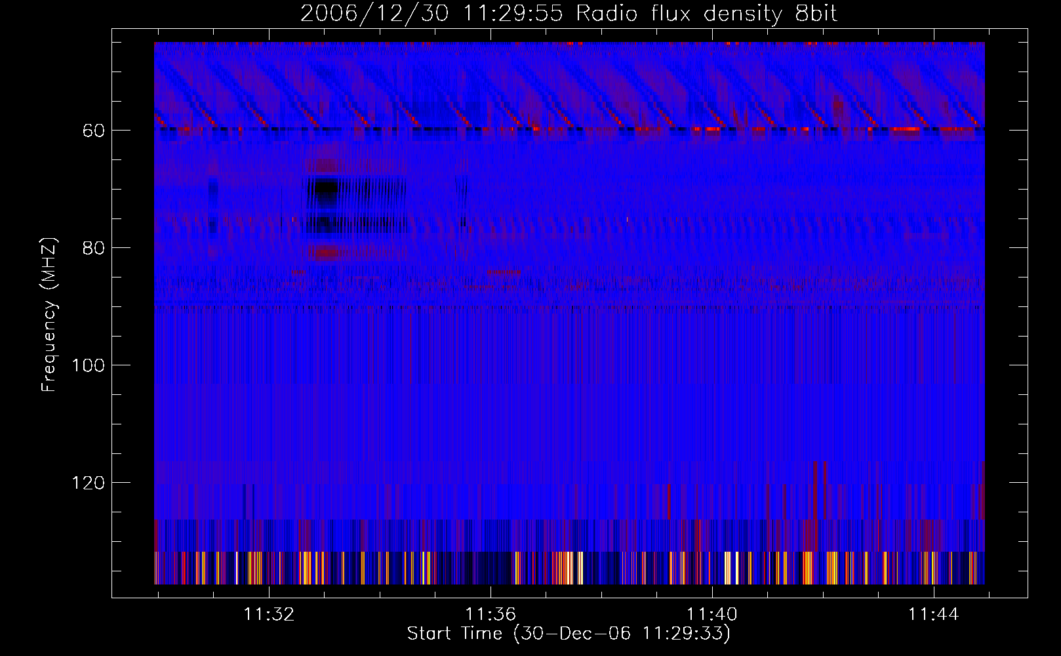
Task: Click the plot title '2006/12/30 11:29:55 Radio flux density 8bit'
Action: tap(569, 14)
